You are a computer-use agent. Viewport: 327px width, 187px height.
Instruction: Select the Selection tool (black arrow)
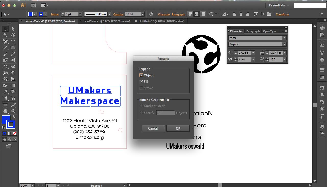5,29
